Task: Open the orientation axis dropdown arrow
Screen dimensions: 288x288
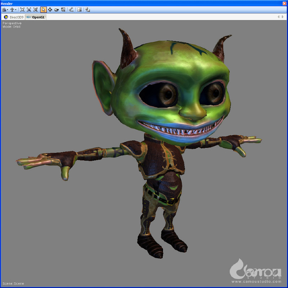Action: 15,10
